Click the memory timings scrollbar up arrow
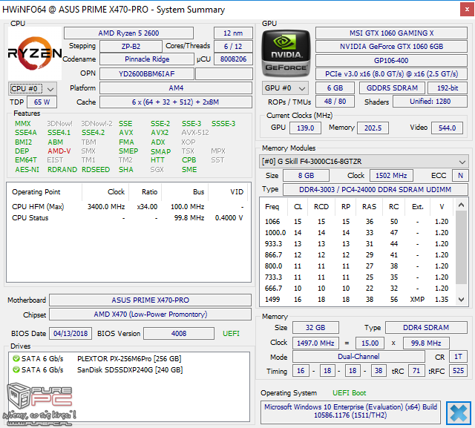The width and height of the screenshot is (475, 428). pos(461,205)
